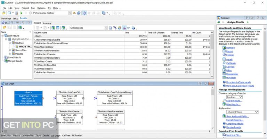Open the Options menu
The image size is (267, 139).
tap(41, 8)
